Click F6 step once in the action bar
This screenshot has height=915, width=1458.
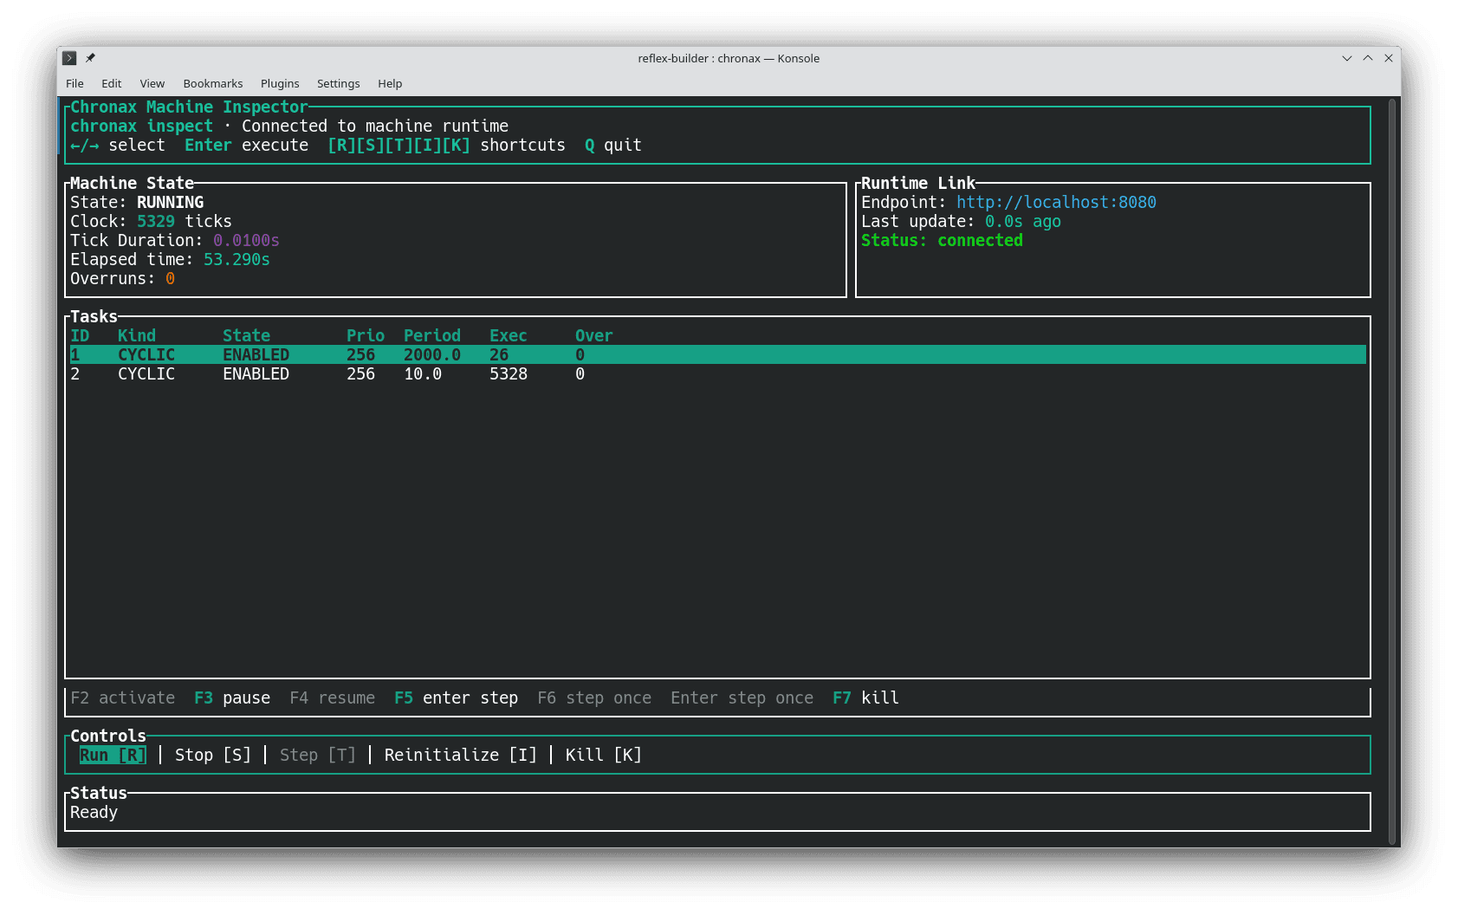click(594, 698)
